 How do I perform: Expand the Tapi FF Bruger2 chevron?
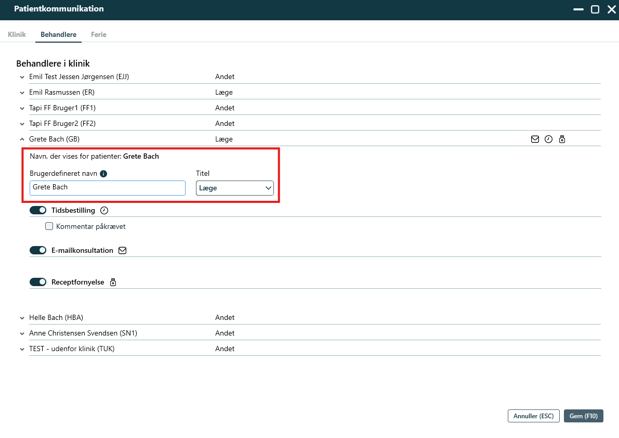click(x=22, y=124)
